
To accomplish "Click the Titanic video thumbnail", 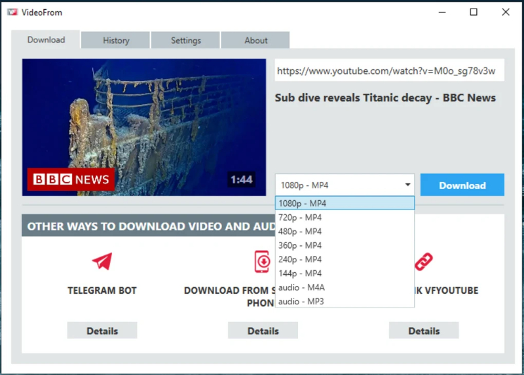I will pyautogui.click(x=144, y=127).
